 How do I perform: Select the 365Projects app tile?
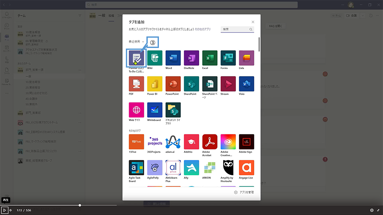coord(155,142)
